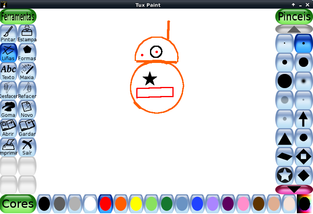Select the Estampa stamp tool
313x214 pixels.
[27, 34]
